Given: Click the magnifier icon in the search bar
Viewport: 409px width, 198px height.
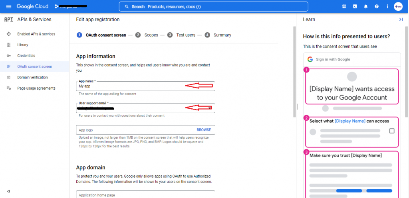Looking at the screenshot, I should (x=127, y=6).
